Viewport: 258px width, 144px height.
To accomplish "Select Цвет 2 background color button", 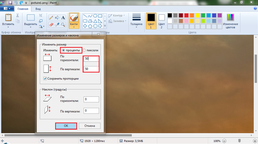I will point(162,21).
